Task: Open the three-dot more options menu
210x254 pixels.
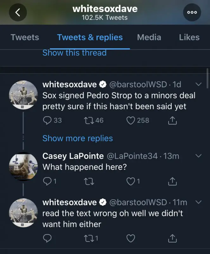Action: 192,12
